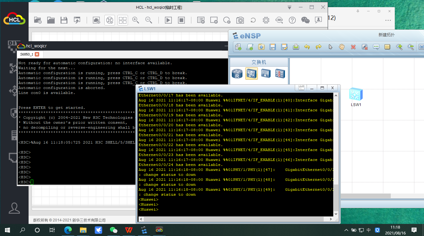Click the rectangle palette icon in eNSP

387,47
